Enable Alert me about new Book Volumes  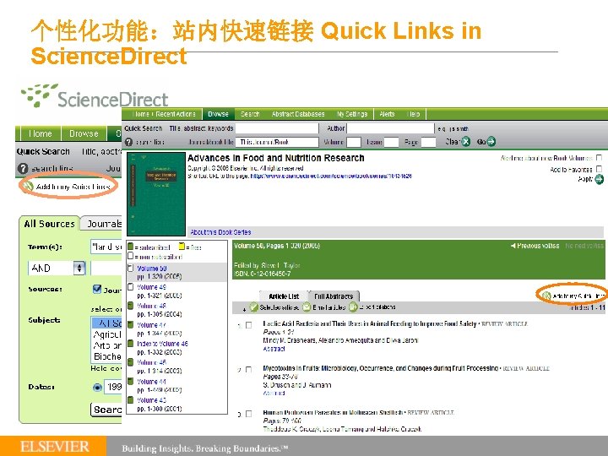pyautogui.click(x=599, y=158)
